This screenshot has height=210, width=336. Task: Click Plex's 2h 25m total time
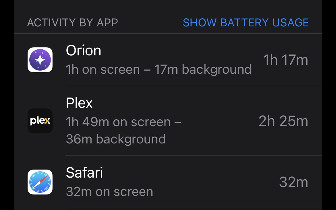(283, 121)
